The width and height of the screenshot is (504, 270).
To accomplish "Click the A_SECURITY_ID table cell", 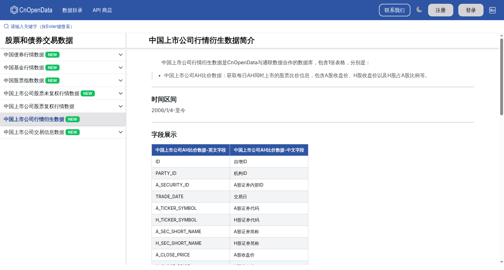I will click(191, 185).
